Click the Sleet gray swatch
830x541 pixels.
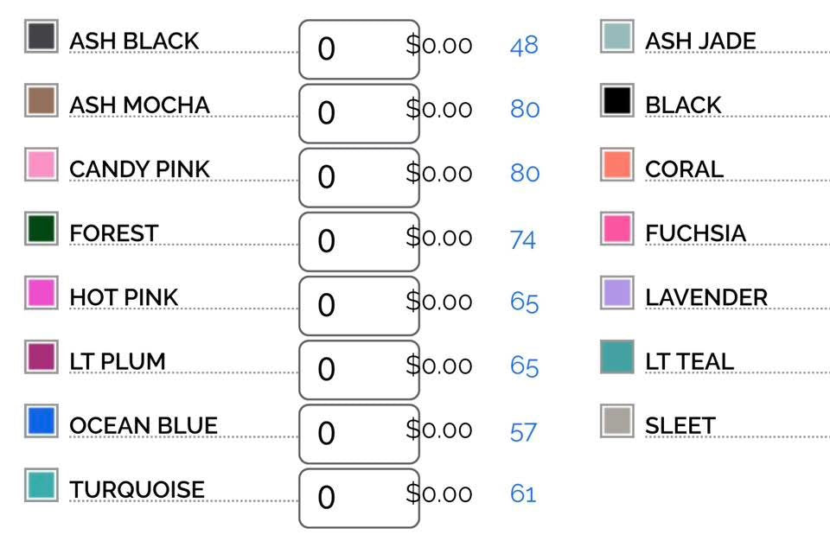616,422
